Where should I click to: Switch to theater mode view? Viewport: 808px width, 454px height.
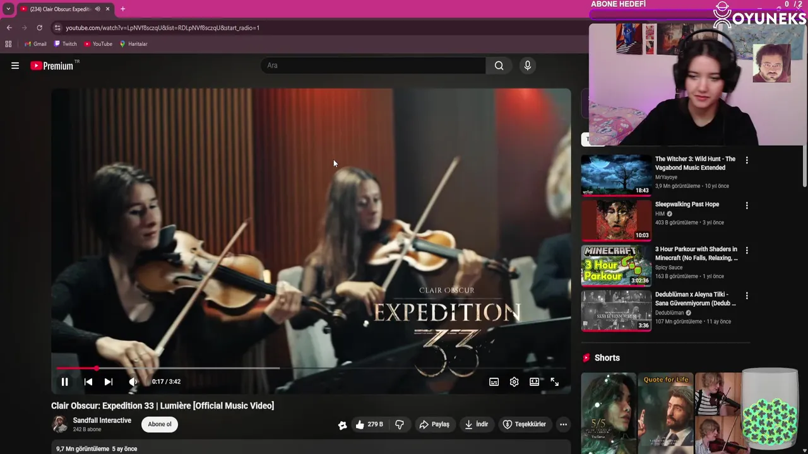point(534,381)
